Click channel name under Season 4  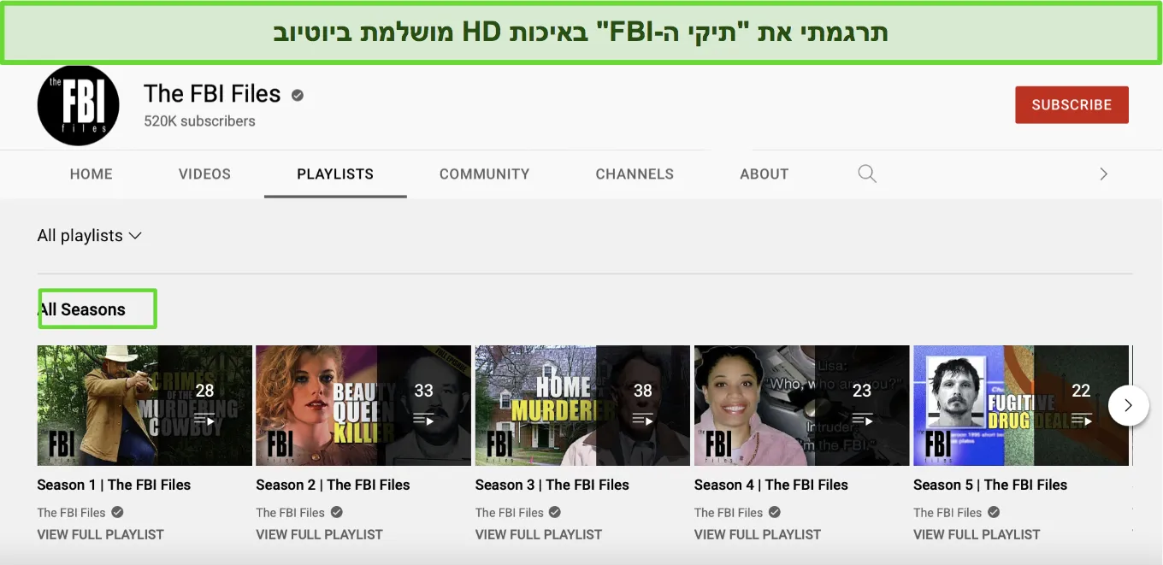[729, 513]
